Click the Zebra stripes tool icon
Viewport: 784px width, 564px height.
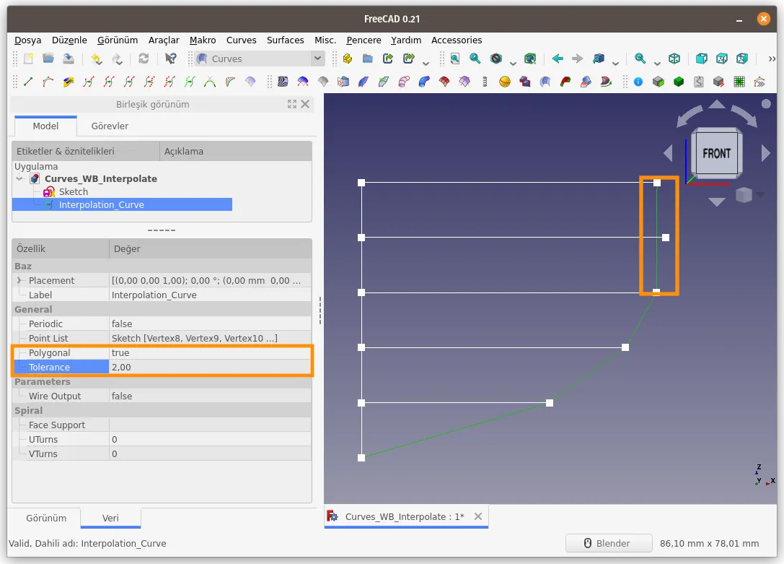[283, 82]
